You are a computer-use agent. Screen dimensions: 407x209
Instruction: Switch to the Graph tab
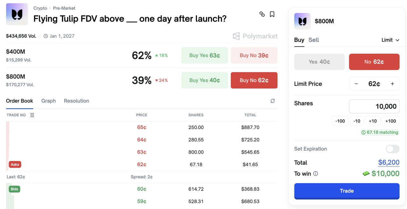(48, 101)
